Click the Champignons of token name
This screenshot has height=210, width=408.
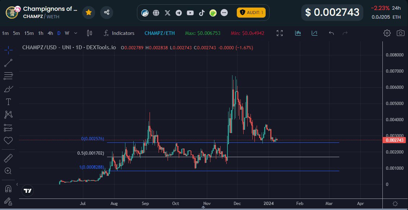pyautogui.click(x=50, y=9)
